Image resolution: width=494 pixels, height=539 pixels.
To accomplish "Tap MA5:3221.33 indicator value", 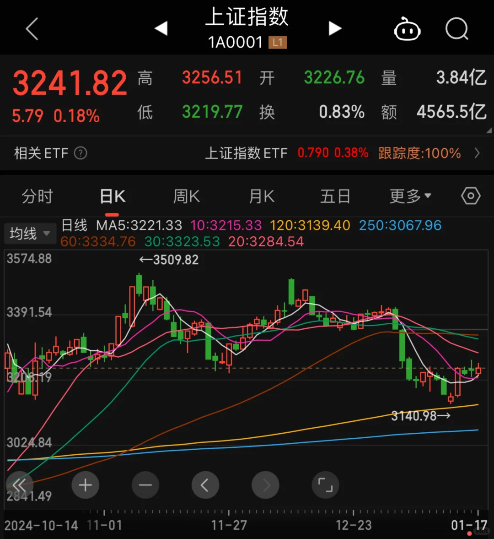I will point(139,225).
